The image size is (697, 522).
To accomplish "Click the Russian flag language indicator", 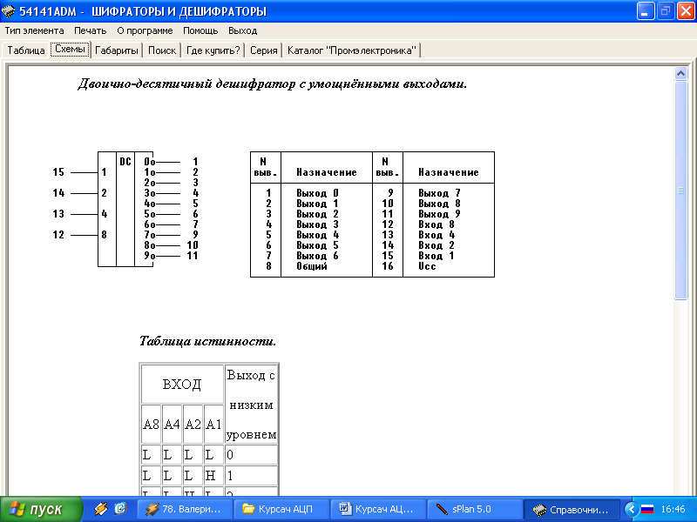I will [x=647, y=509].
